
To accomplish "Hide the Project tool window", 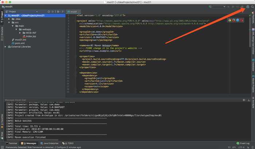I will [x=63, y=12].
